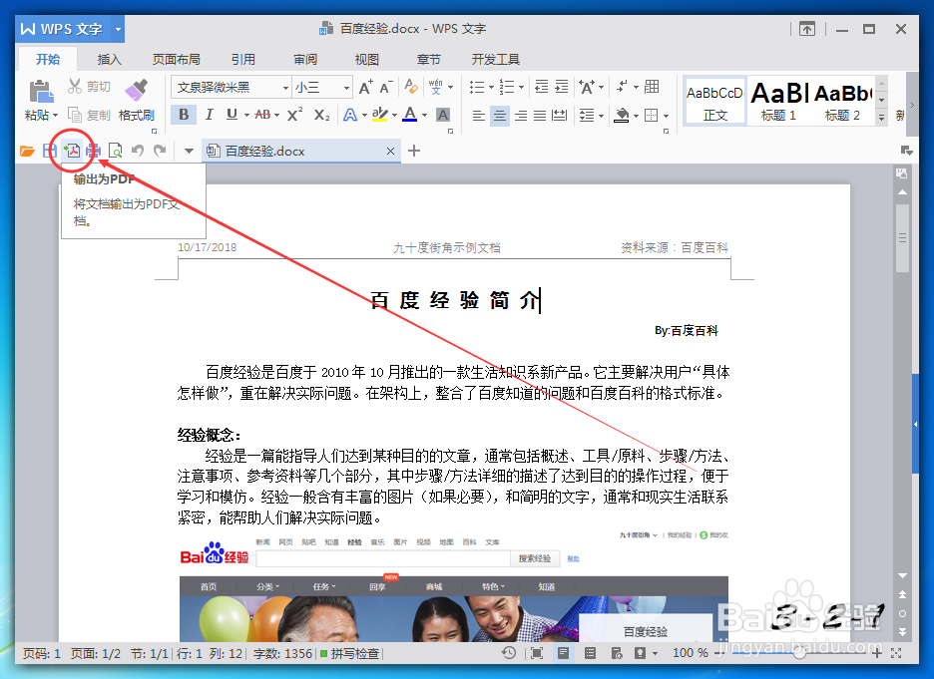Image resolution: width=934 pixels, height=679 pixels.
Task: Toggle align right
Action: point(521,115)
